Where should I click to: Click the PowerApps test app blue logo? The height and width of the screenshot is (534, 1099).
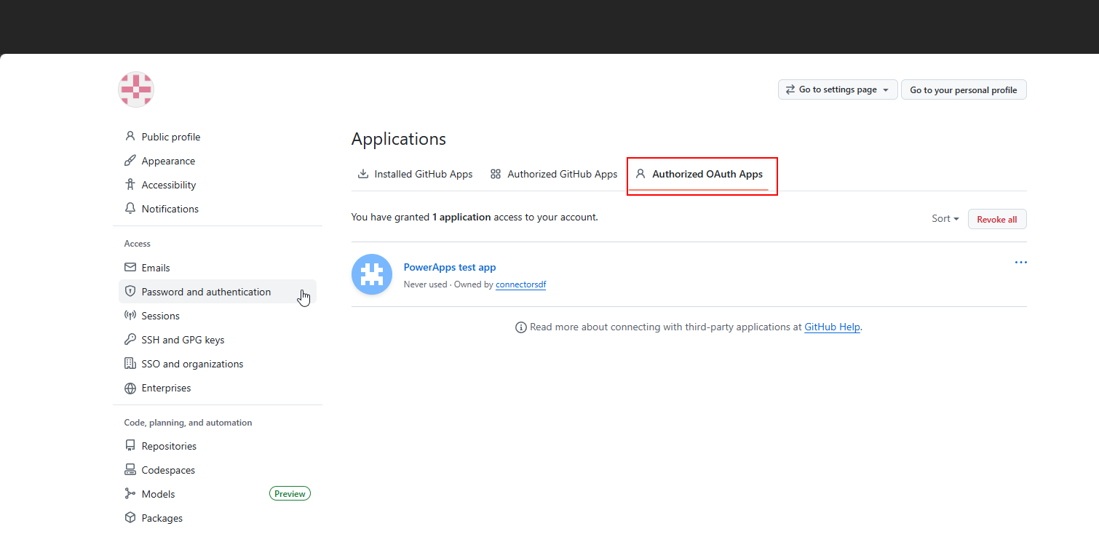click(372, 274)
